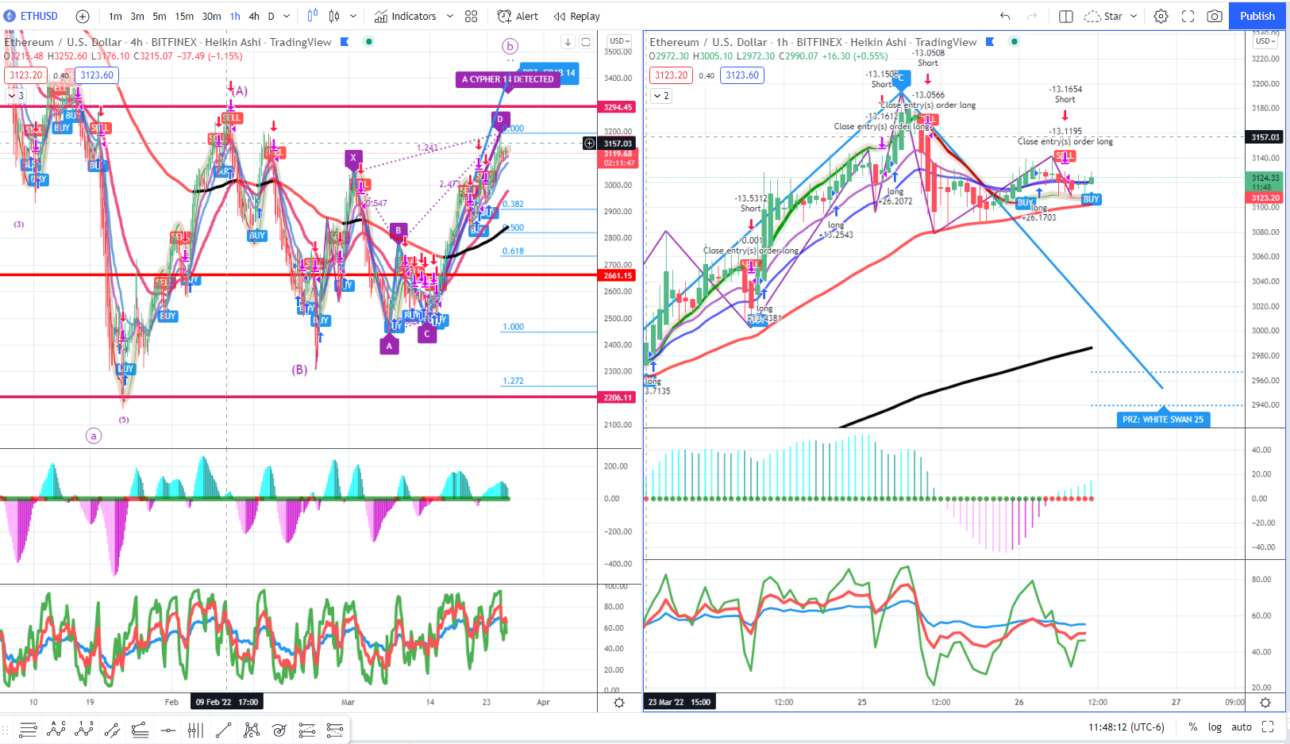Save the Star layout via cloud icon
Viewport: 1290px width, 744px height.
point(1092,16)
